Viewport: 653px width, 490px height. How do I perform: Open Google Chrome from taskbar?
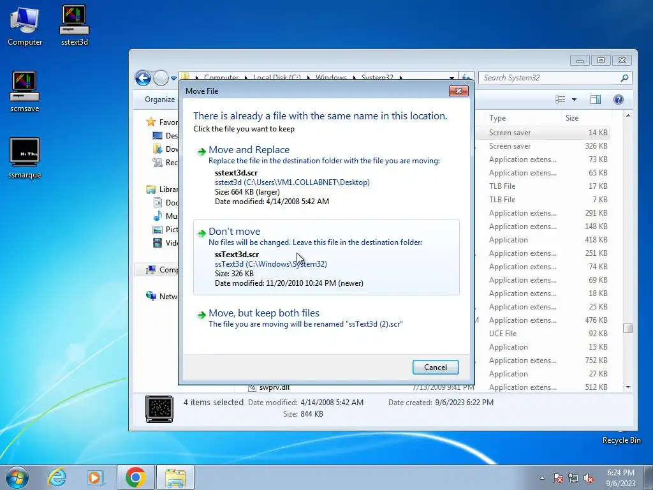tap(135, 477)
